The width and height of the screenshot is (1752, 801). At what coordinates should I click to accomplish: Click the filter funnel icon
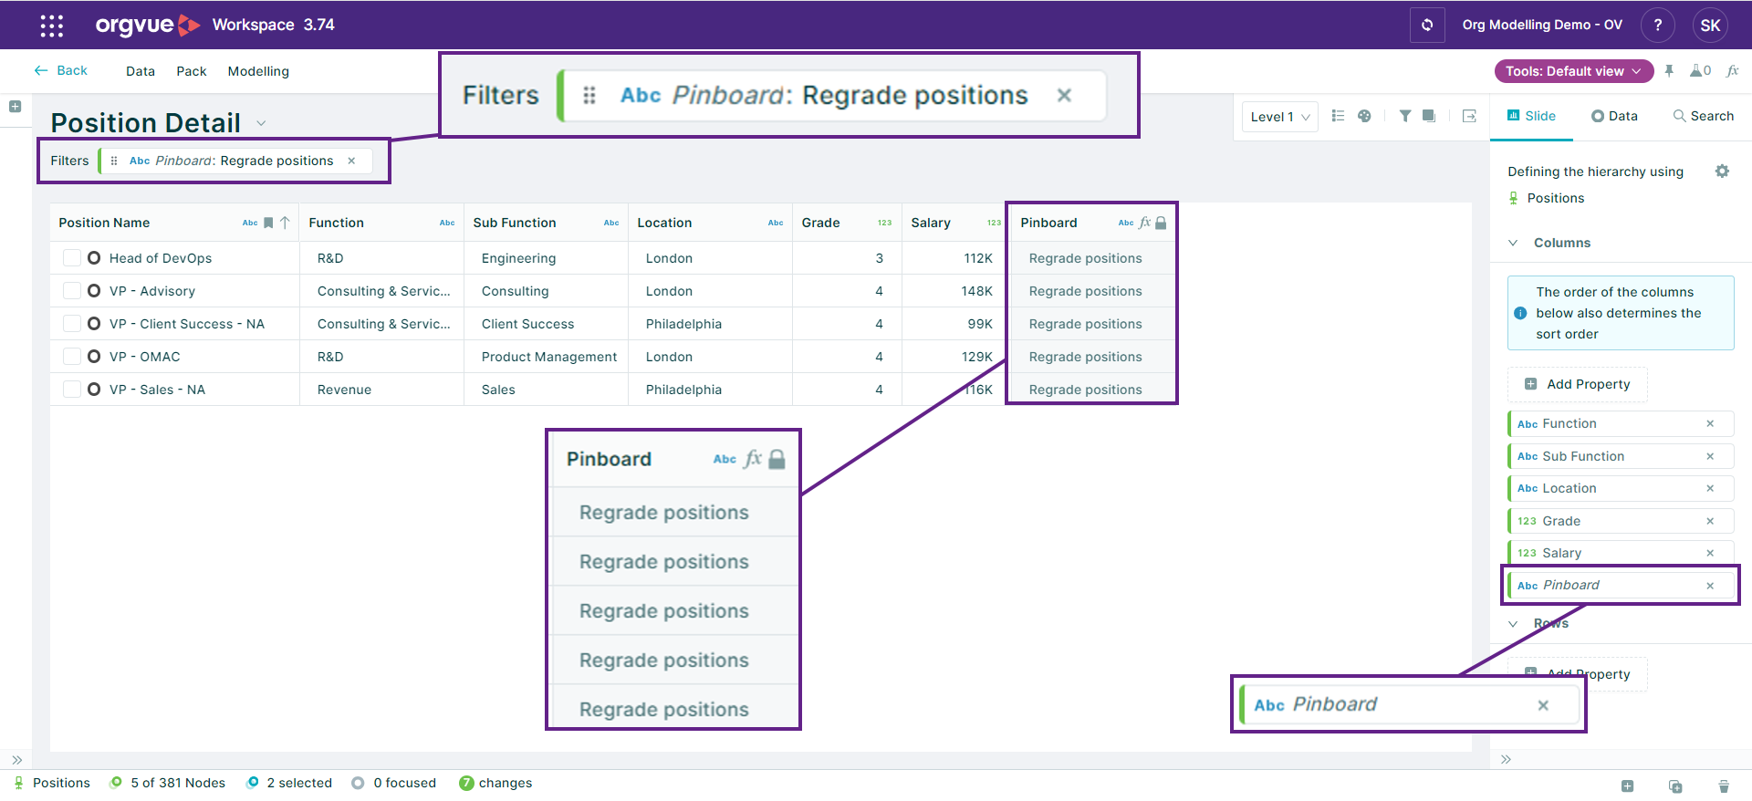1405,116
